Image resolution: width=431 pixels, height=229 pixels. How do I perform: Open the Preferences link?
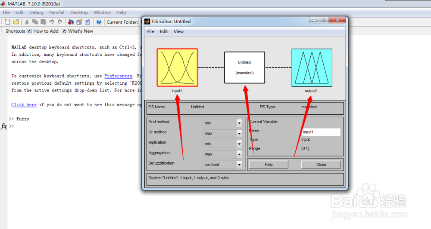coord(118,76)
